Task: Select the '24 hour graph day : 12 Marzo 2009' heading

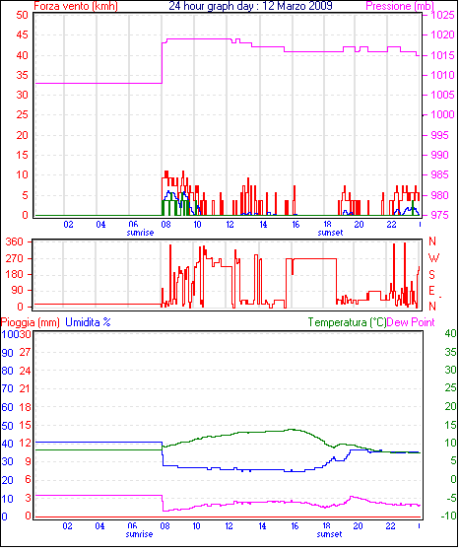Action: [250, 6]
